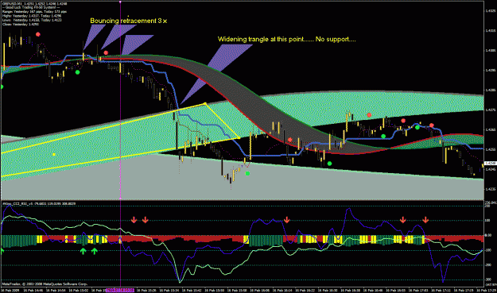Viewport: 497px width, 293px height.
Task: Click the -300 level on indicator scale
Action: (x=488, y=280)
